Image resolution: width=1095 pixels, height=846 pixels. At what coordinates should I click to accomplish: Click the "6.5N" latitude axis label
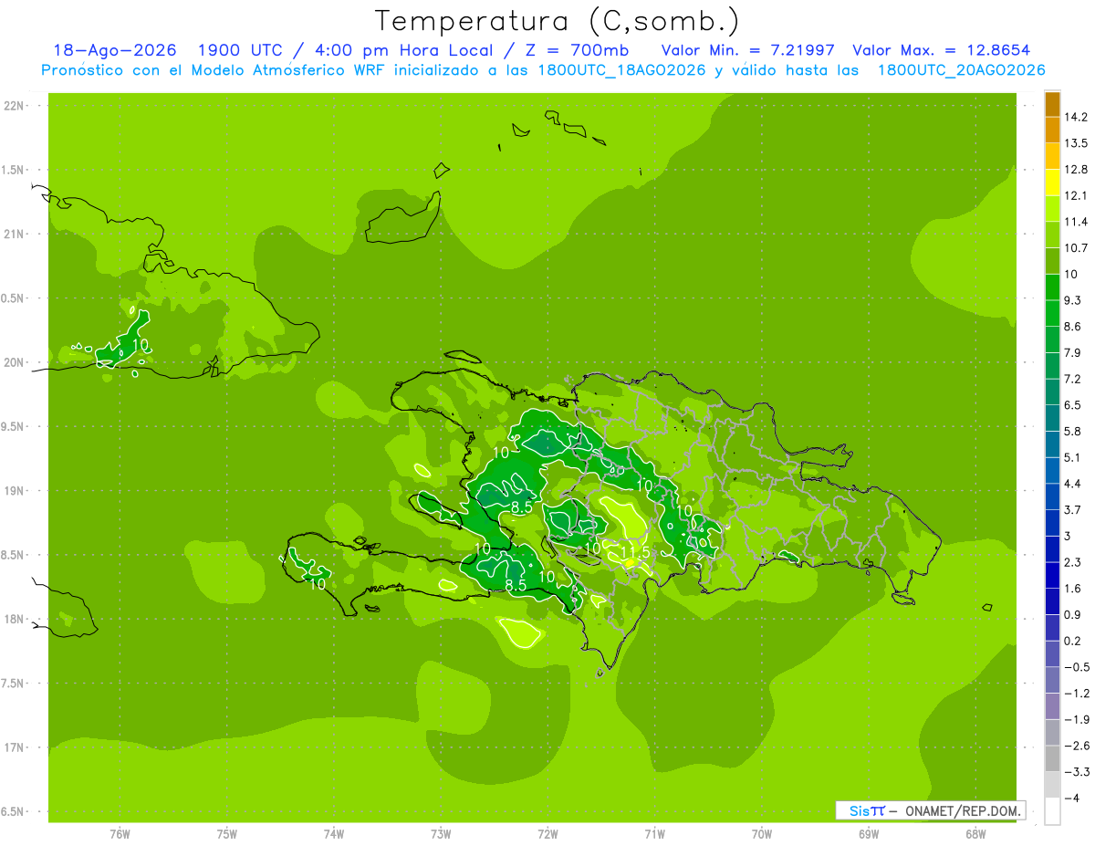click(13, 811)
